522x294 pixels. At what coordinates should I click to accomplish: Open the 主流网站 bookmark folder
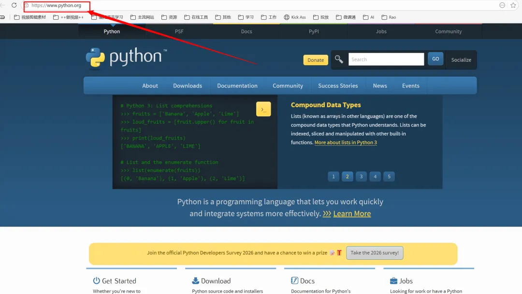tap(142, 17)
